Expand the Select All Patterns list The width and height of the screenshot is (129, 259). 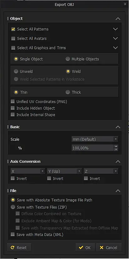point(115,29)
